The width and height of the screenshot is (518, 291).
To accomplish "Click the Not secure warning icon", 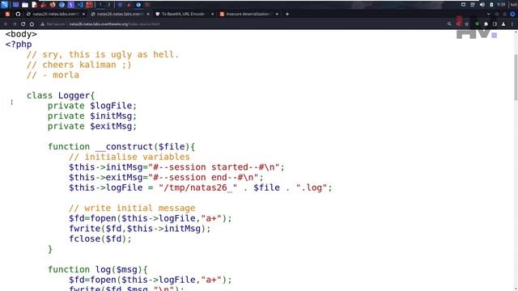I will tap(43, 24).
